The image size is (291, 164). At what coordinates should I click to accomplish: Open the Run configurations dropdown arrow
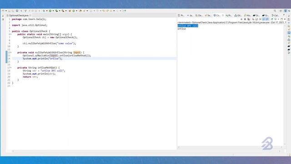click(x=53, y=11)
